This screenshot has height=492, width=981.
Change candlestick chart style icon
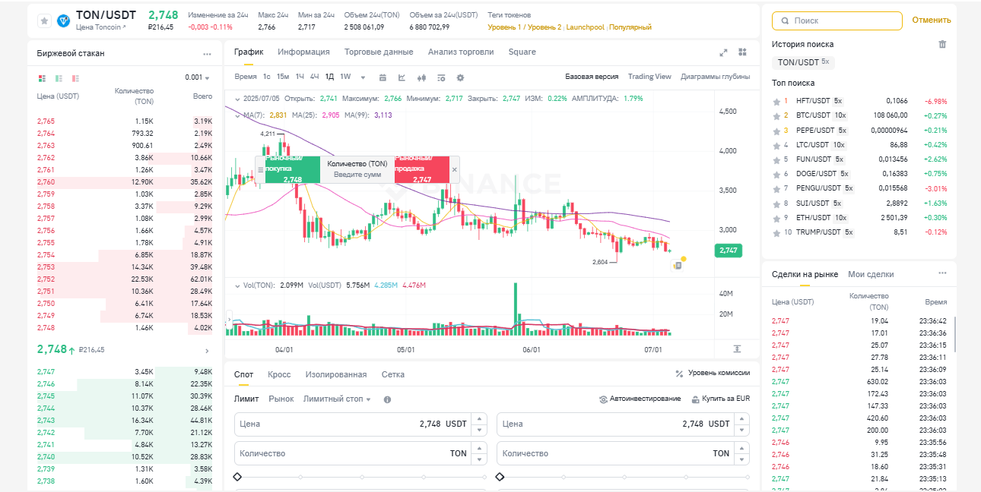(421, 77)
